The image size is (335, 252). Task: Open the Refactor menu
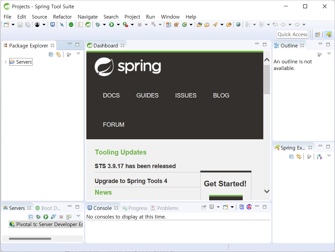62,17
